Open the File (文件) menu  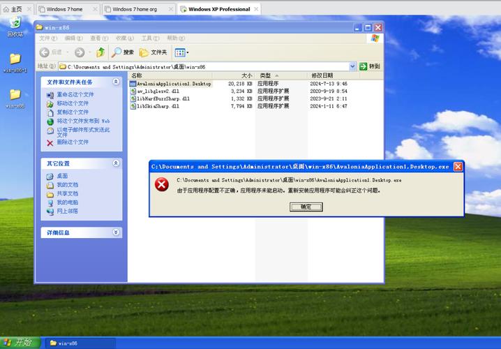tap(48, 38)
